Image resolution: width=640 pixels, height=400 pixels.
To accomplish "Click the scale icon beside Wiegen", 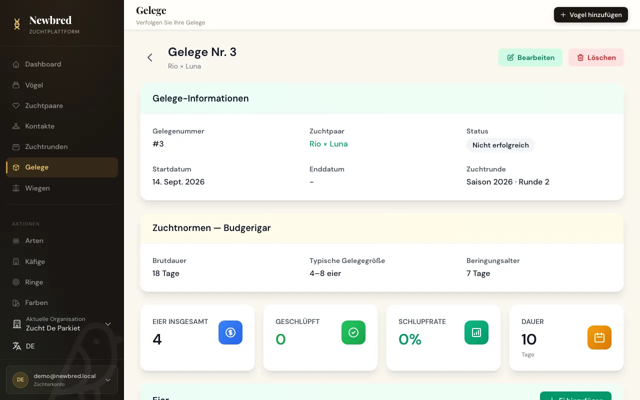I will pyautogui.click(x=16, y=188).
